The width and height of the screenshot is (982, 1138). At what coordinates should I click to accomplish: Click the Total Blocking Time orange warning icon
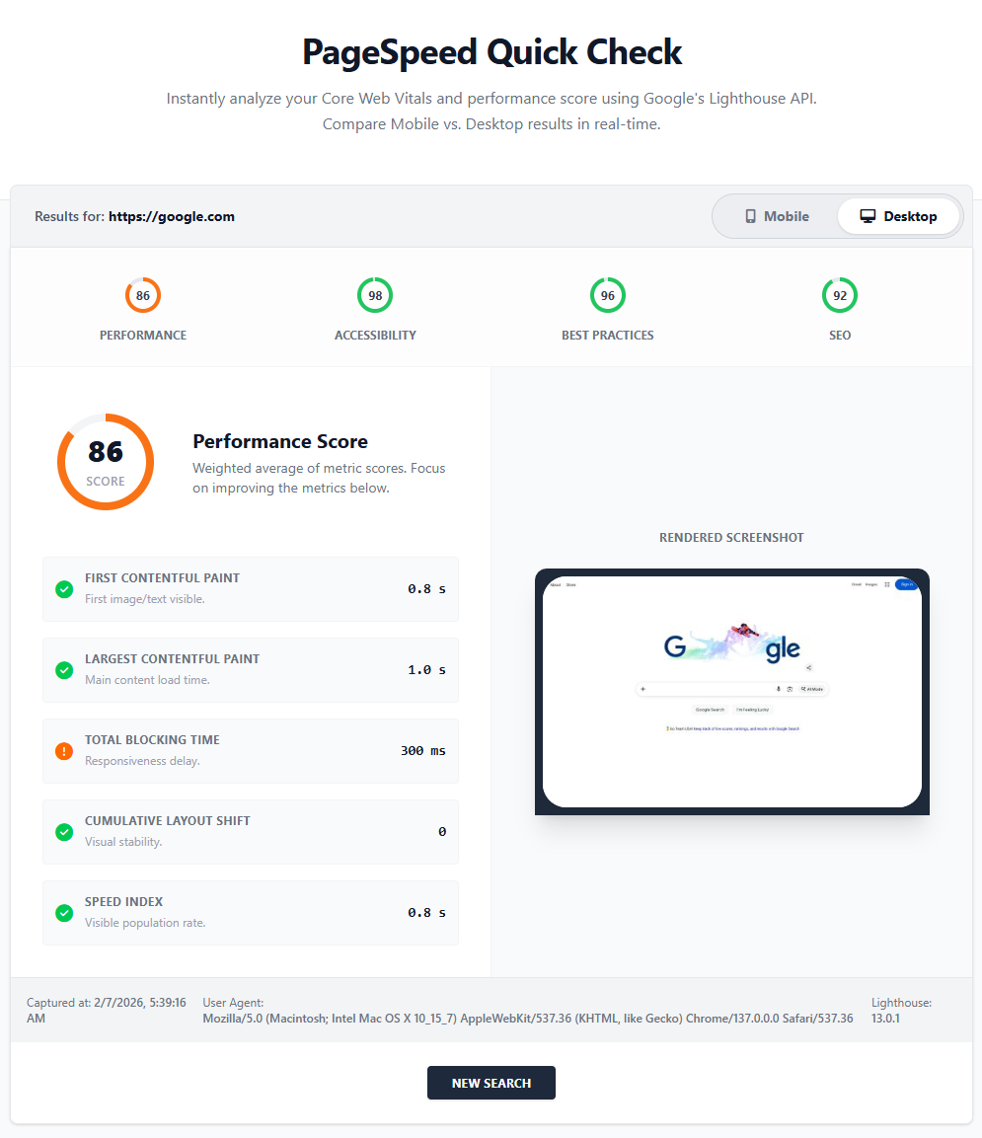tap(64, 751)
